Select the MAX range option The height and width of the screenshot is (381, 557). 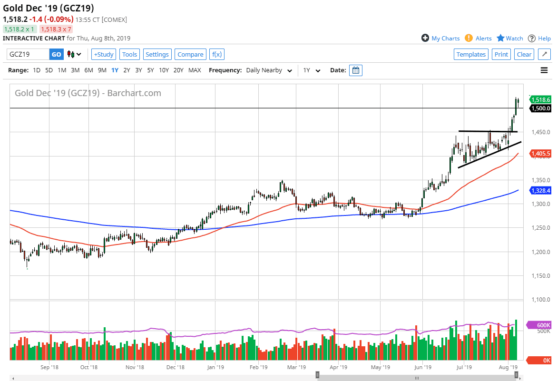click(x=195, y=70)
